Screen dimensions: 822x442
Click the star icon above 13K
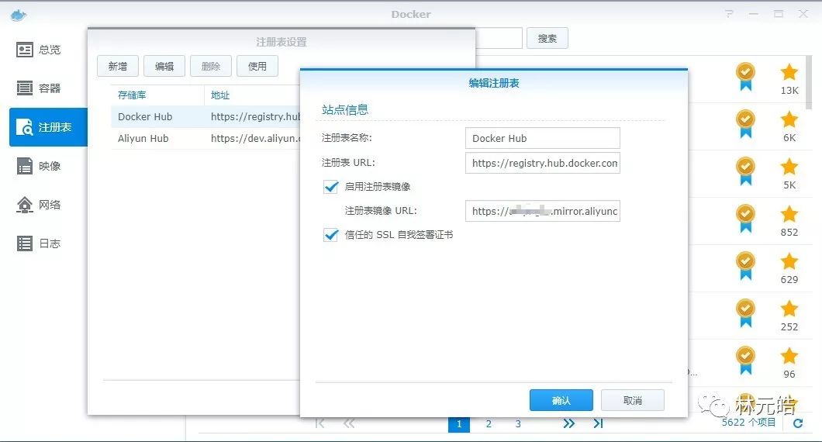(789, 72)
